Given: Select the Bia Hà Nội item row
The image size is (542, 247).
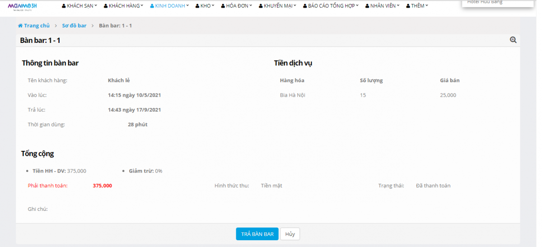Looking at the screenshot, I should tap(293, 95).
